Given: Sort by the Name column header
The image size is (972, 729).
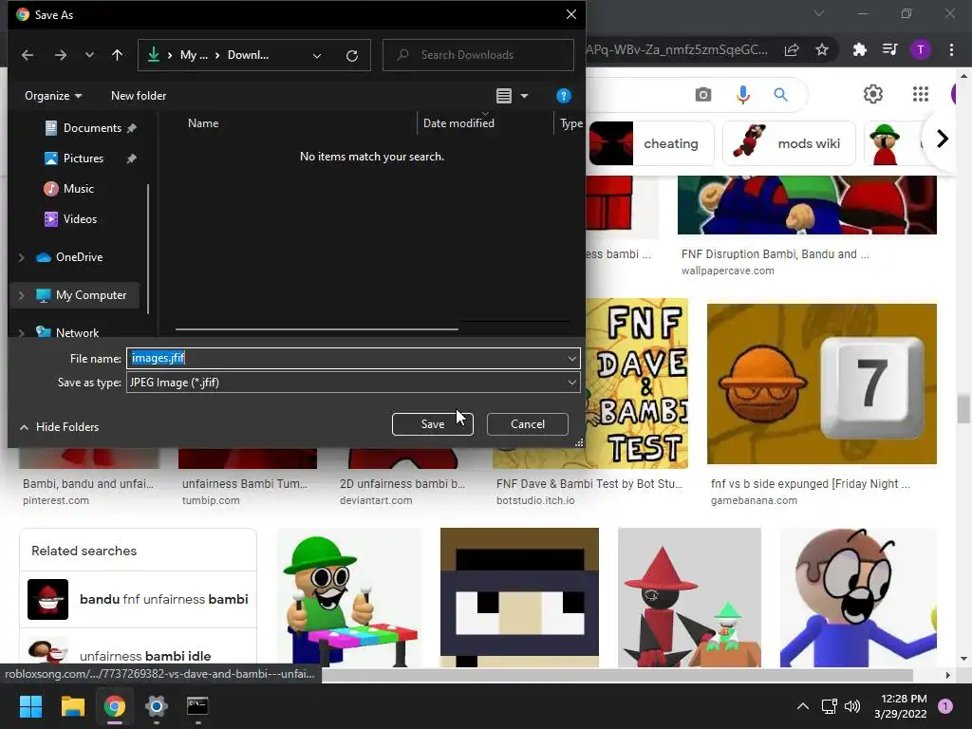Looking at the screenshot, I should coord(203,123).
